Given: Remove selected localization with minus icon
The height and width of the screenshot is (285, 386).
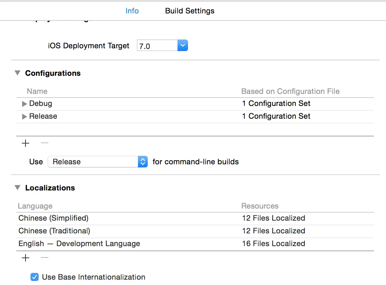Looking at the screenshot, I should coord(45,258).
